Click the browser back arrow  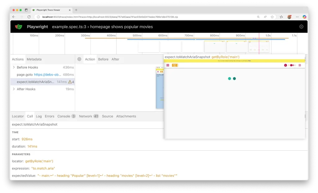tap(14, 17)
